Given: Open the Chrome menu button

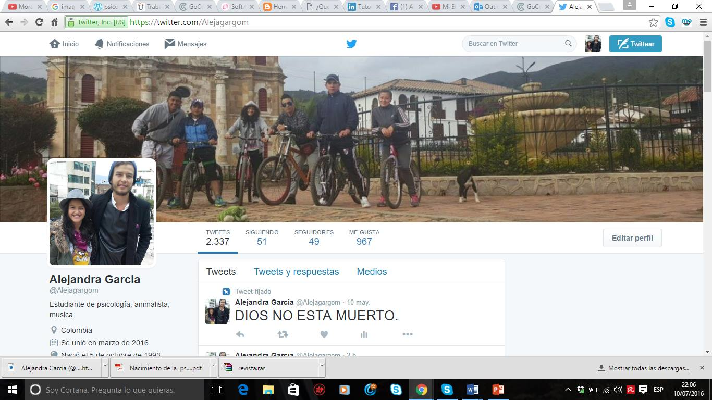Looking at the screenshot, I should point(703,22).
